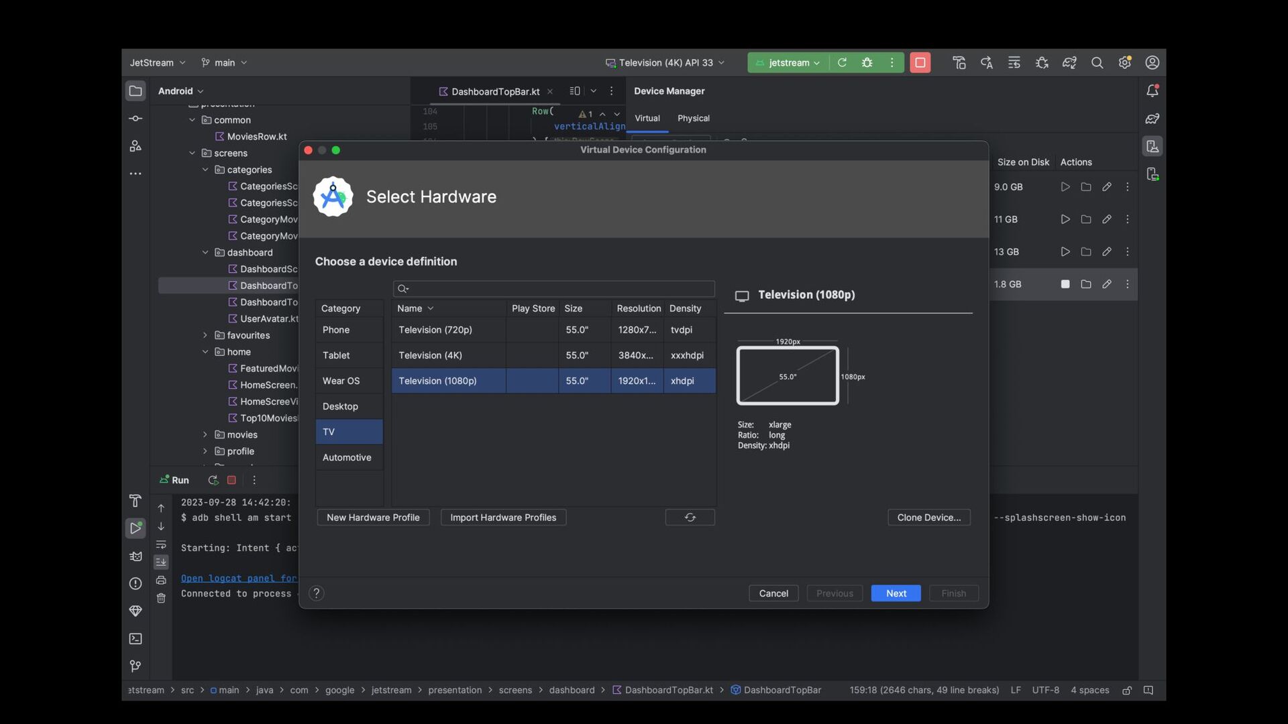Open the Android project view dropdown

click(x=180, y=91)
